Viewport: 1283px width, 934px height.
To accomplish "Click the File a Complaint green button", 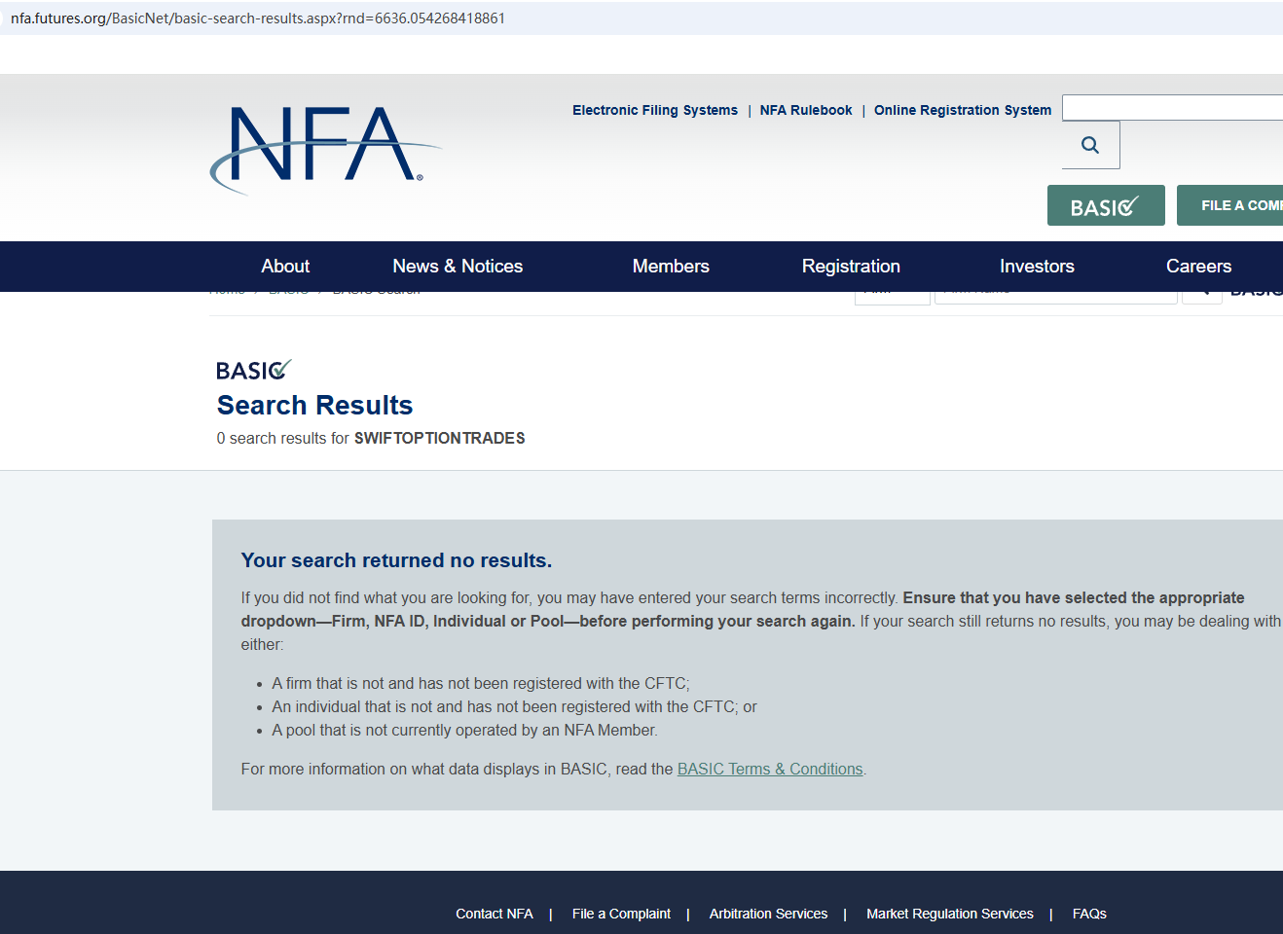I will [x=1230, y=205].
